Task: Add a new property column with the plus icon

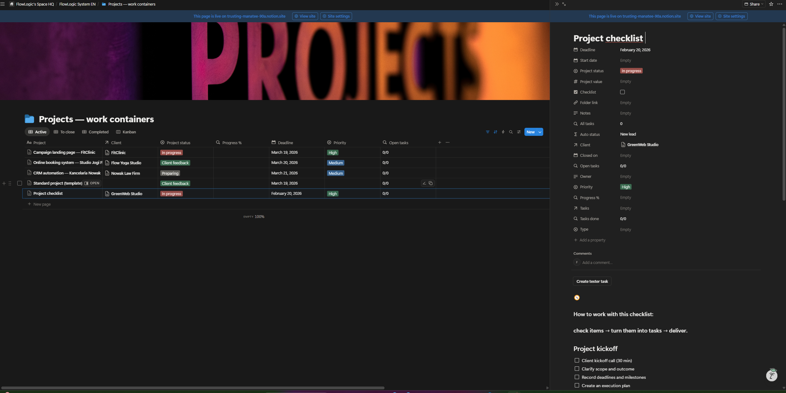Action: 439,142
